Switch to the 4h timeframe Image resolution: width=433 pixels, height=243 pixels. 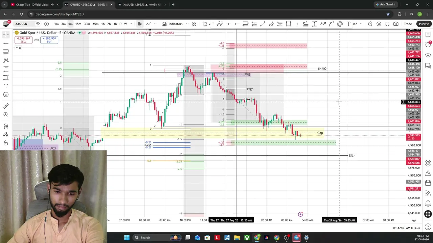(115, 24)
